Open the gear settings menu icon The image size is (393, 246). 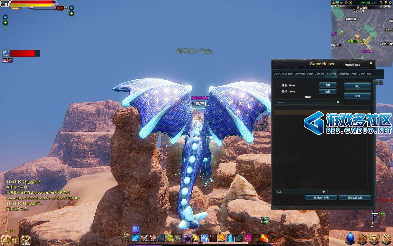386,239
